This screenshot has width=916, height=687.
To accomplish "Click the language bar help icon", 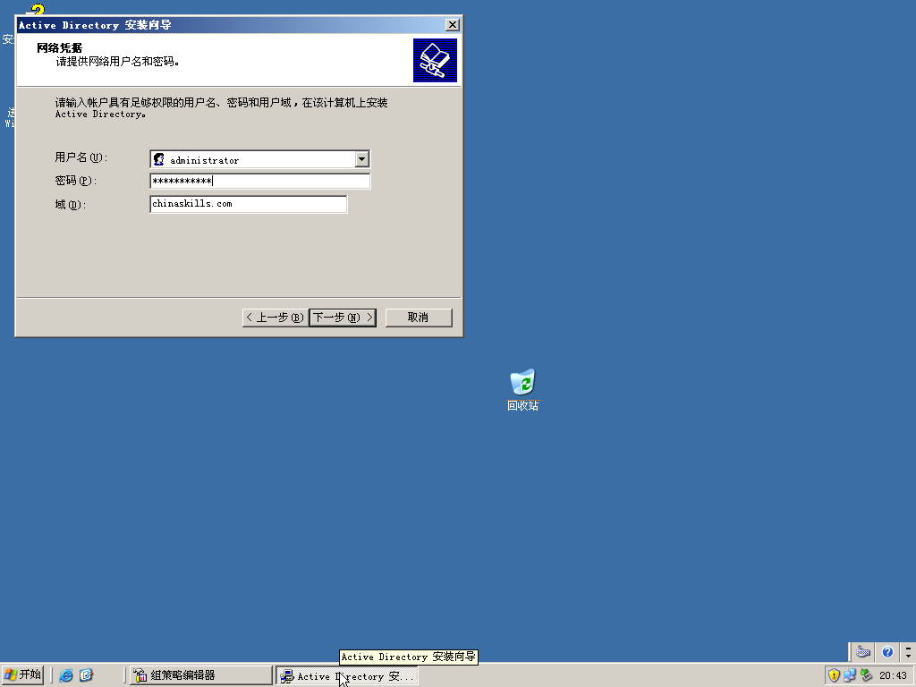I will pyautogui.click(x=887, y=652).
